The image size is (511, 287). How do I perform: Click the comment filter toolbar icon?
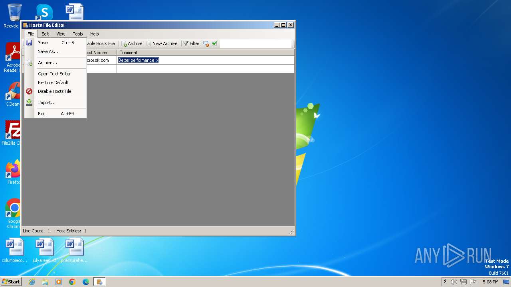tap(206, 43)
